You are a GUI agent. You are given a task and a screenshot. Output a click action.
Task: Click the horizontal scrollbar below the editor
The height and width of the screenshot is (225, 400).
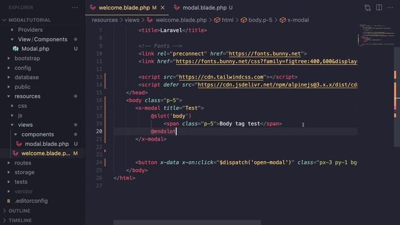(x=187, y=222)
